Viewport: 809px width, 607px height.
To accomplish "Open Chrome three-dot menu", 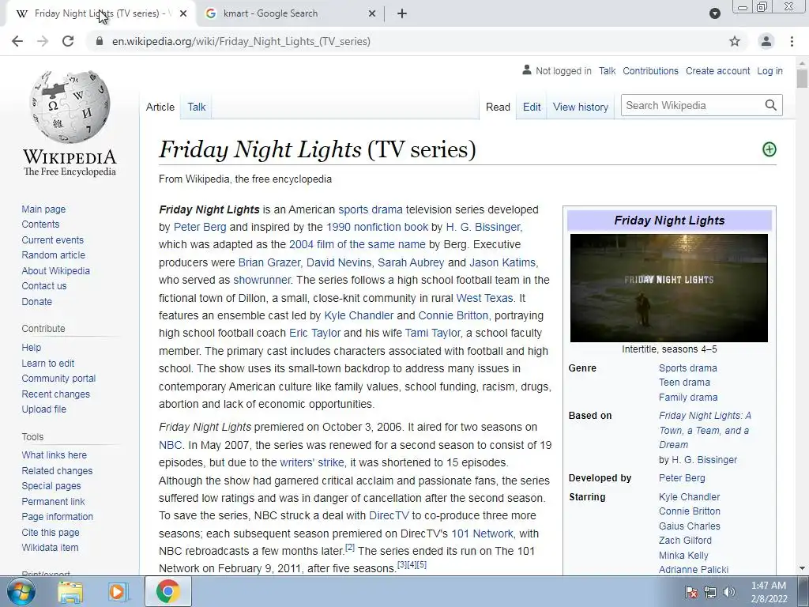I will coord(792,41).
